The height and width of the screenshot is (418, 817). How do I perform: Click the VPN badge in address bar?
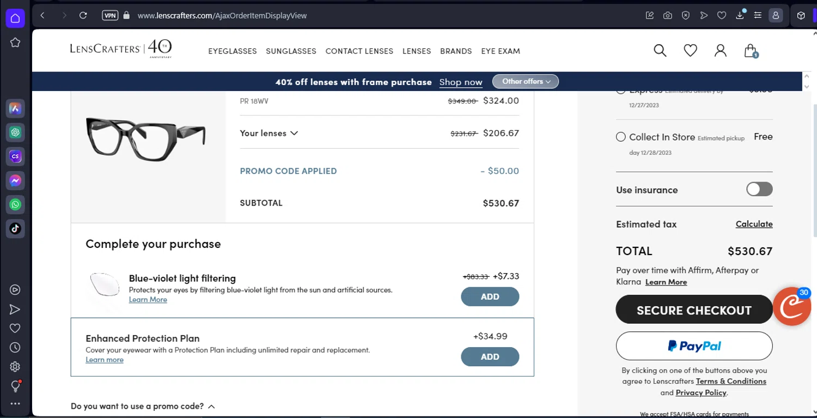tap(110, 15)
